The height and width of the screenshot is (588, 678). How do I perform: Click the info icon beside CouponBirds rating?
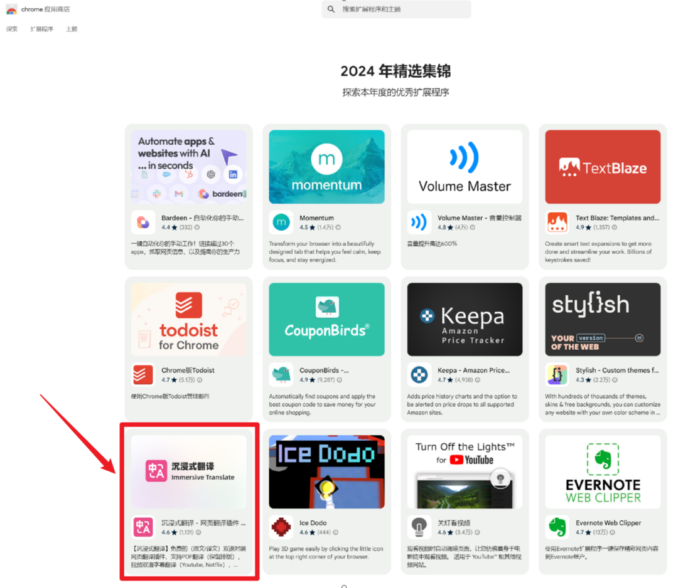pyautogui.click(x=340, y=380)
